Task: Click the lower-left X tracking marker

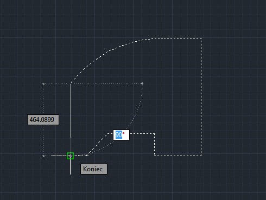Action: 43,156
